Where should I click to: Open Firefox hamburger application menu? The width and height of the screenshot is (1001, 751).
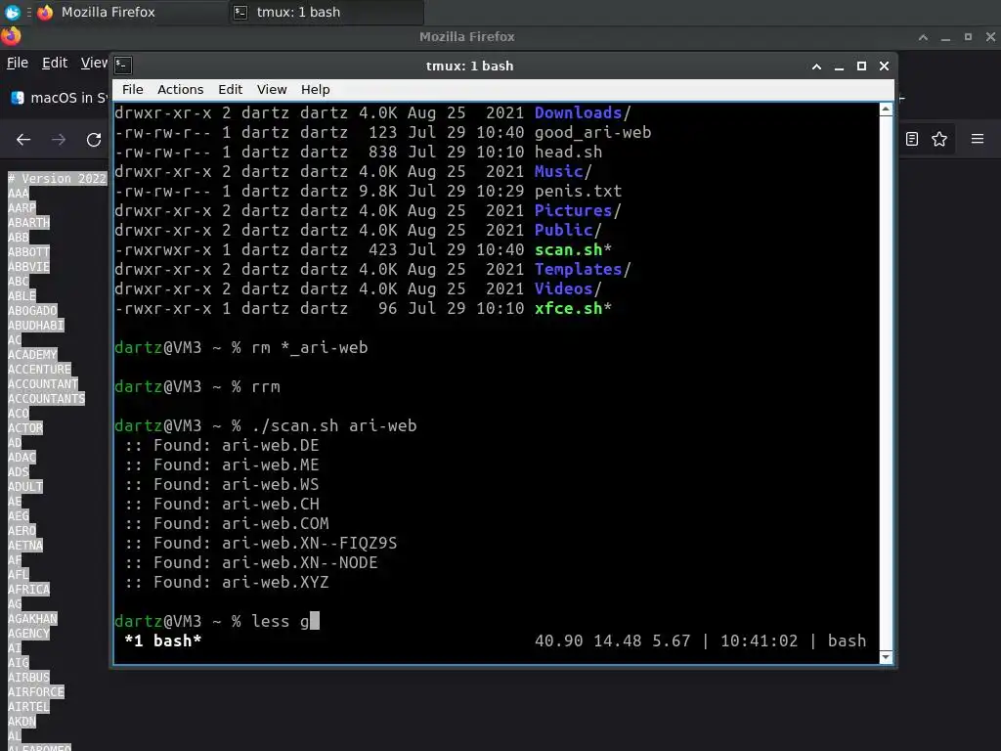coord(978,139)
